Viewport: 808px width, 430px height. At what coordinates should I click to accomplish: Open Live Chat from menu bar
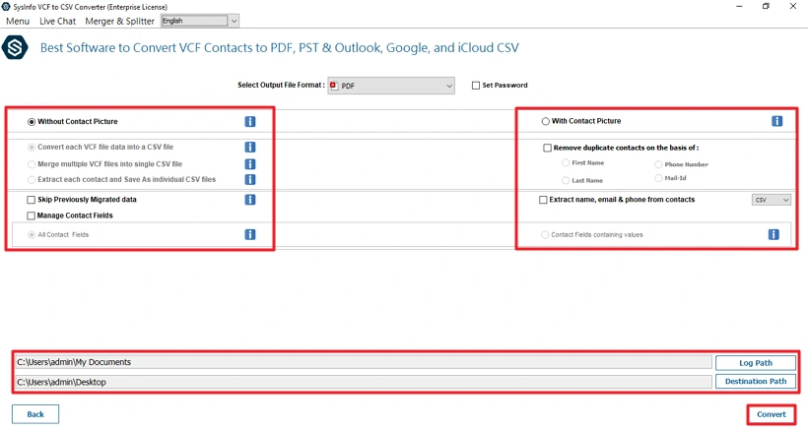(x=58, y=21)
